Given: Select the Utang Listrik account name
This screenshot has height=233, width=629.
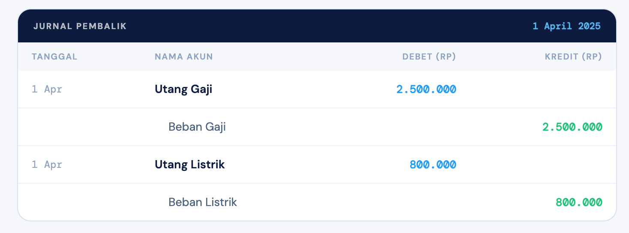Looking at the screenshot, I should tap(190, 164).
